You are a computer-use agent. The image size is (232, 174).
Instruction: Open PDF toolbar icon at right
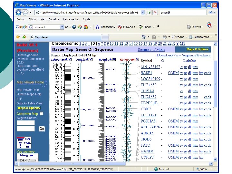209,25
